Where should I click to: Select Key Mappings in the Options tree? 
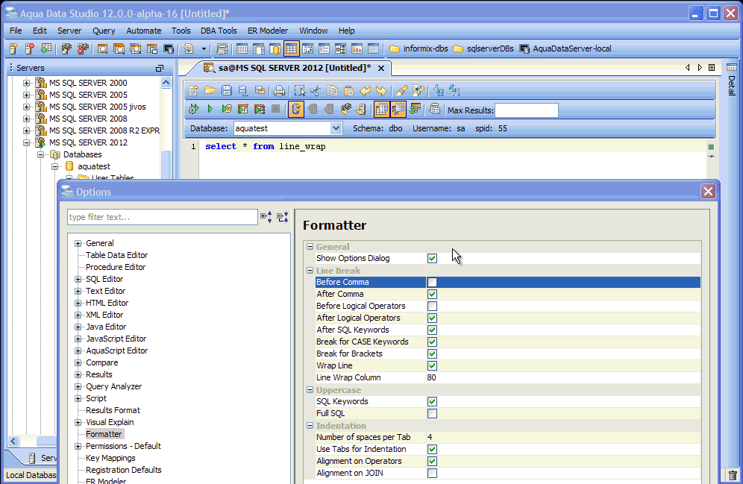pyautogui.click(x=110, y=458)
